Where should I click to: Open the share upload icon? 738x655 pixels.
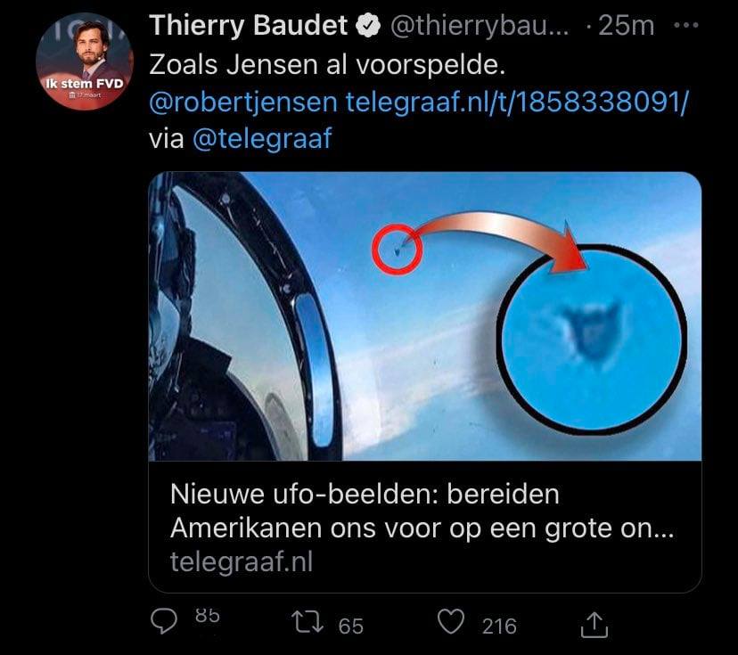pyautogui.click(x=594, y=625)
